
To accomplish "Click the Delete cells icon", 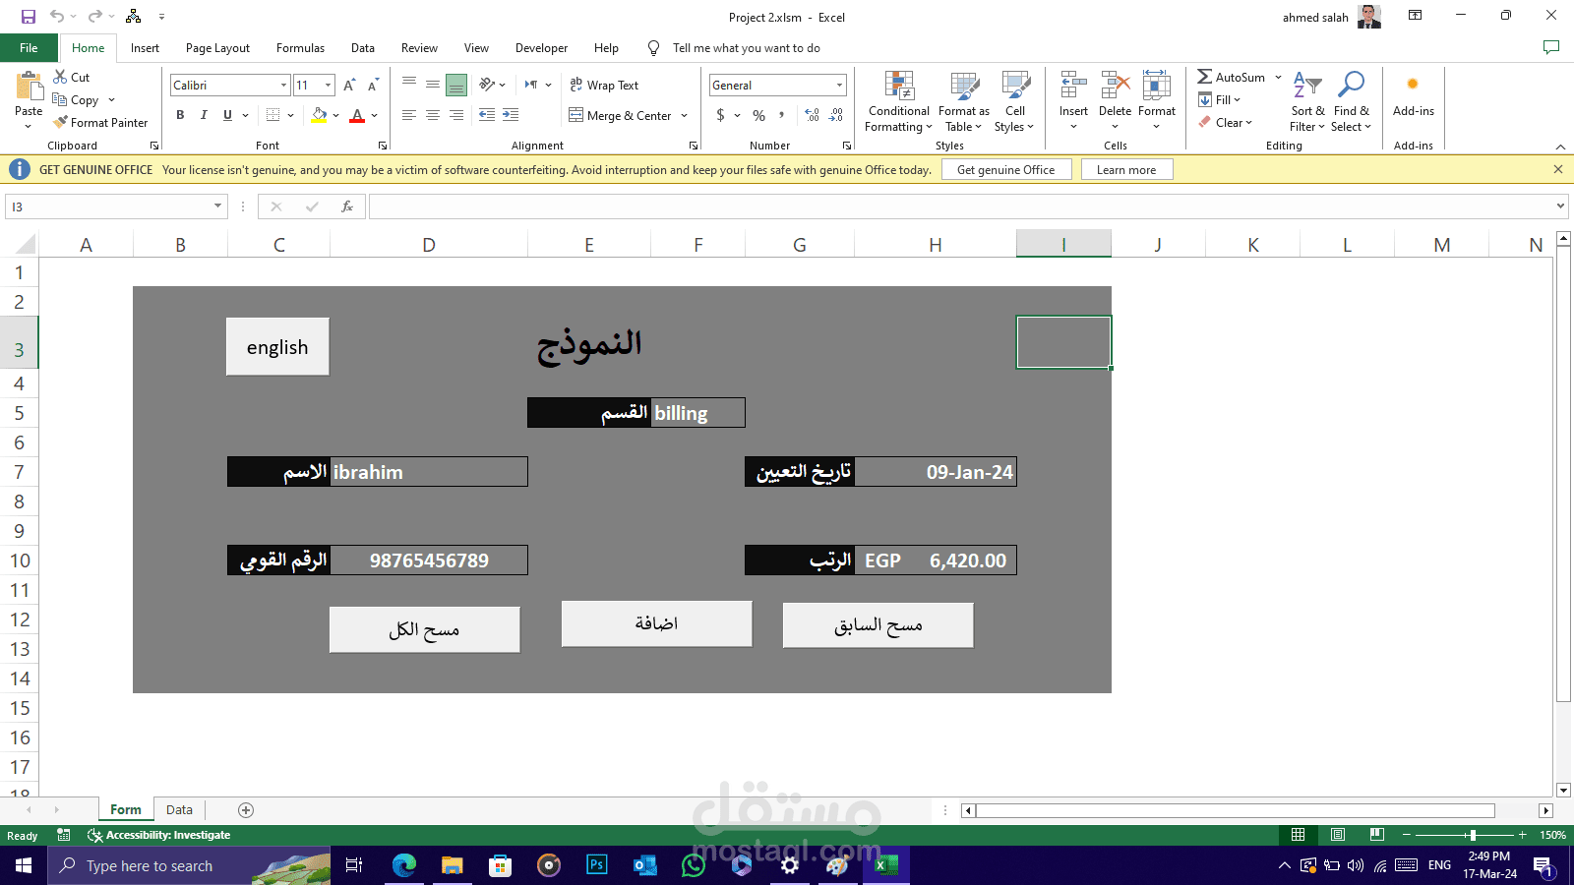I will pyautogui.click(x=1115, y=86).
